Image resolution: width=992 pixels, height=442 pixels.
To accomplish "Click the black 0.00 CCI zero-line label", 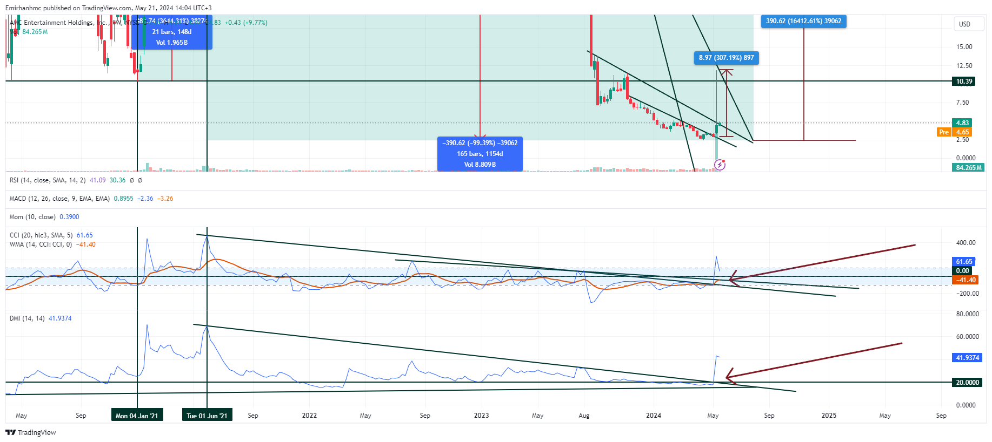I will tap(962, 271).
